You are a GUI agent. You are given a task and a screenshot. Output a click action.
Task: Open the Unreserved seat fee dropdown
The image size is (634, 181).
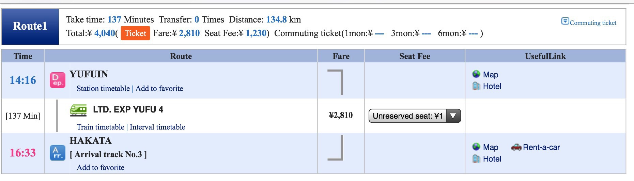pos(415,116)
